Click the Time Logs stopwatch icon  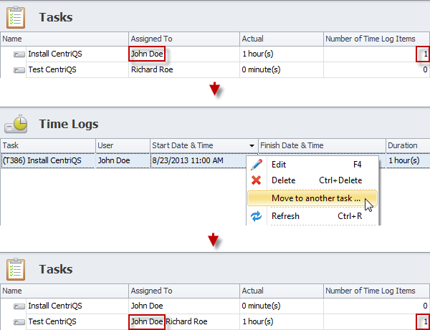pos(17,124)
